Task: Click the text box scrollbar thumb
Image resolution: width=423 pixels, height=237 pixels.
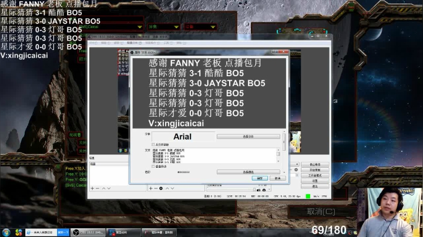Action: pyautogui.click(x=278, y=154)
